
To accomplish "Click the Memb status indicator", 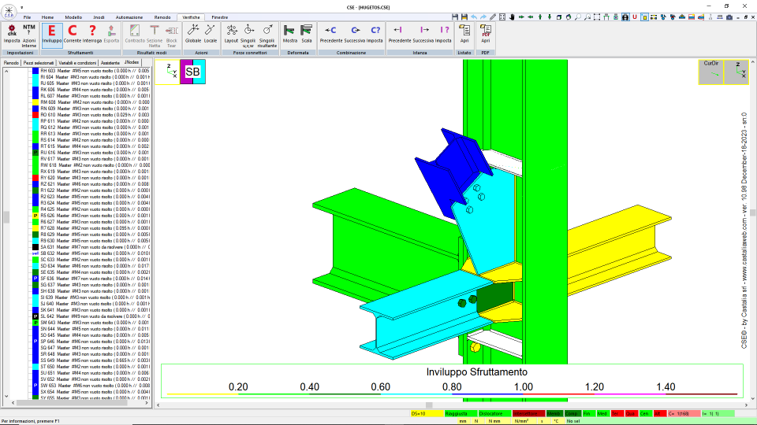I will click(x=554, y=413).
